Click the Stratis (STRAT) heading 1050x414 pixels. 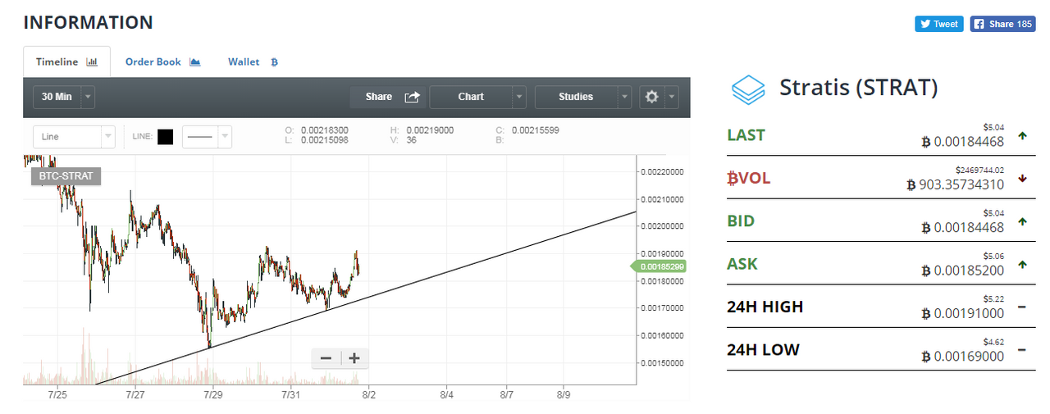858,87
